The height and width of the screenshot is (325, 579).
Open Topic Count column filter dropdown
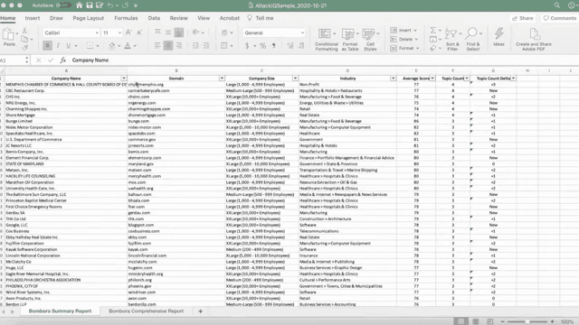coord(467,79)
